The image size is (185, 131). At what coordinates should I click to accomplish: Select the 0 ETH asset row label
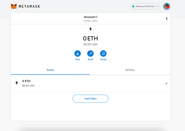(26, 81)
